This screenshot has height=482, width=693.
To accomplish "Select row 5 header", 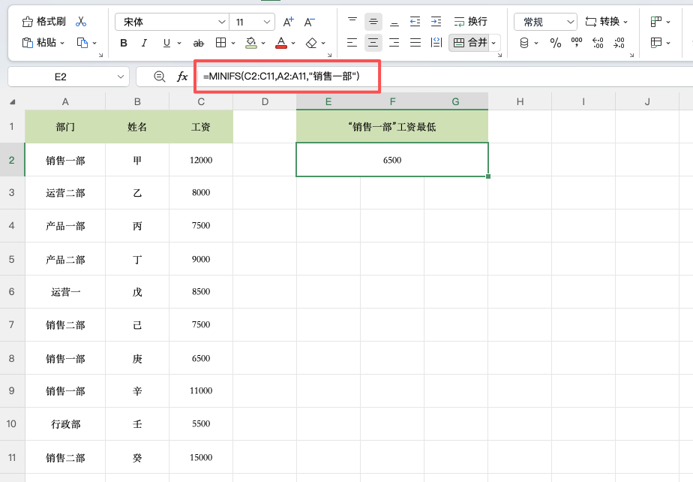I will pyautogui.click(x=12, y=259).
